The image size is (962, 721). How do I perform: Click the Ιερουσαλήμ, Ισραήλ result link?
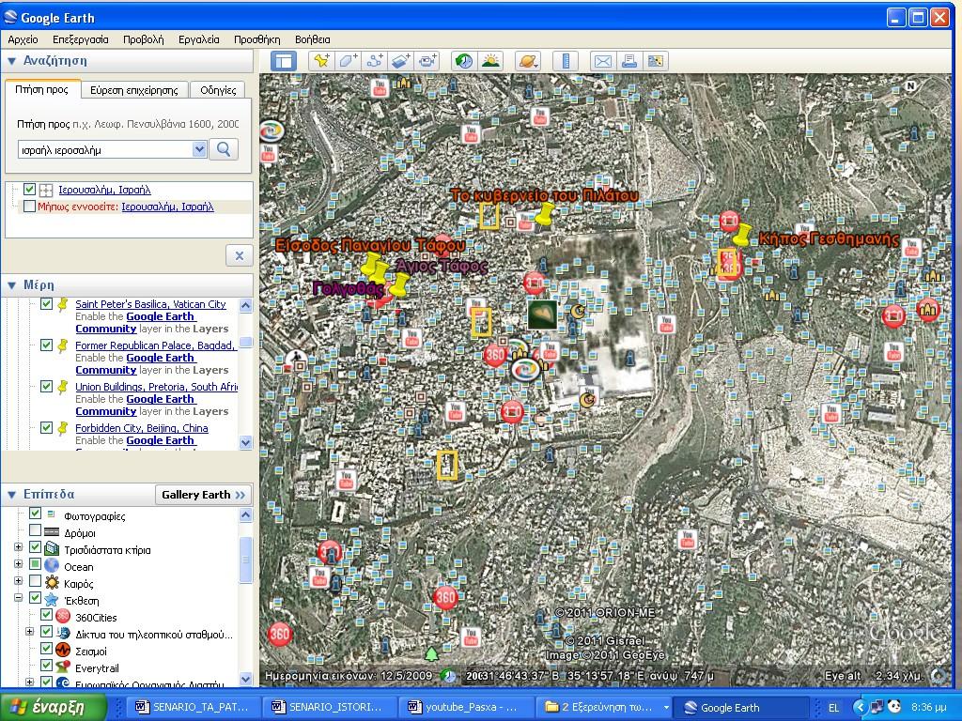pos(104,190)
